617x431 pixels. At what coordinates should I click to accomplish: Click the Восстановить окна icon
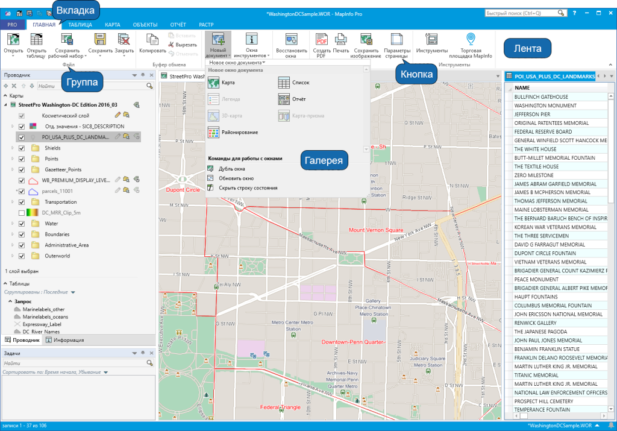291,40
